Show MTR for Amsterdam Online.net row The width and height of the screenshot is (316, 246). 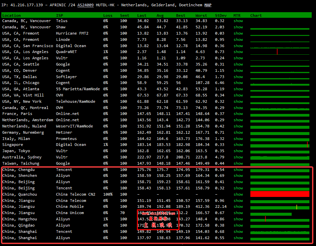238,120
